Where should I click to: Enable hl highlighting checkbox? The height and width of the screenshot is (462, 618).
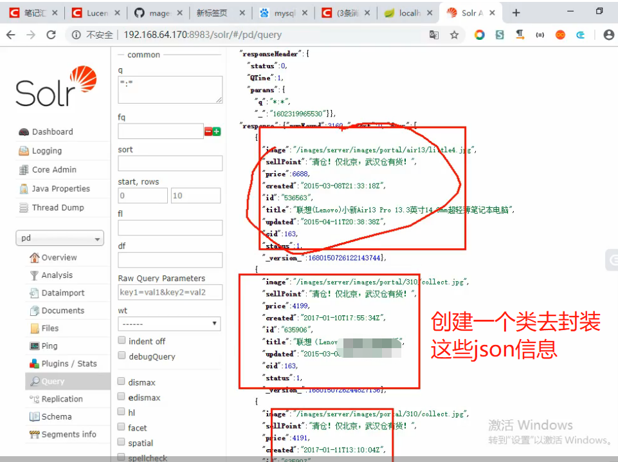[122, 412]
